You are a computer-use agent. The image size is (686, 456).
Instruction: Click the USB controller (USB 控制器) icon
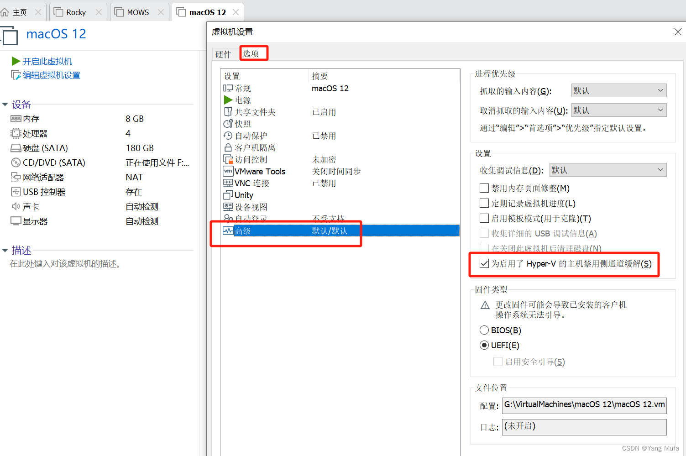coord(16,192)
